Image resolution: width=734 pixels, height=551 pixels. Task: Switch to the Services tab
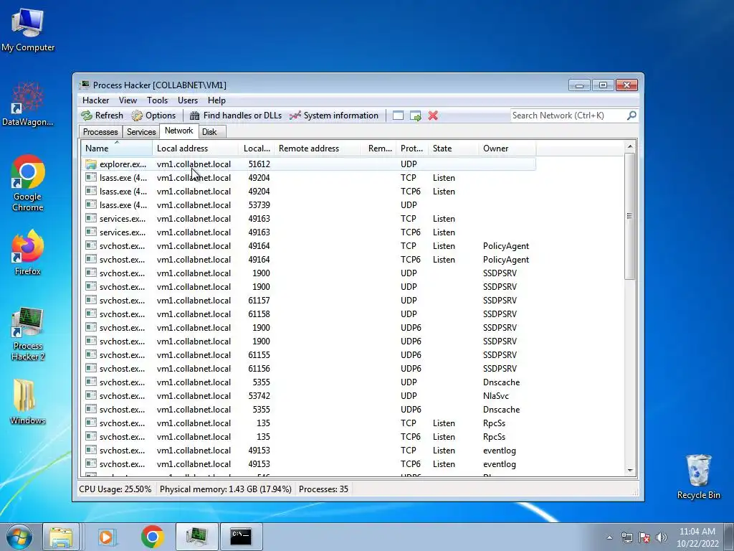click(141, 132)
